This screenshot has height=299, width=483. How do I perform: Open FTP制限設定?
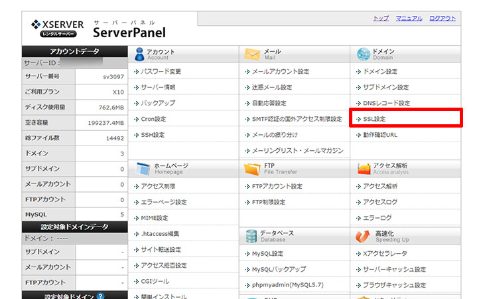[269, 202]
